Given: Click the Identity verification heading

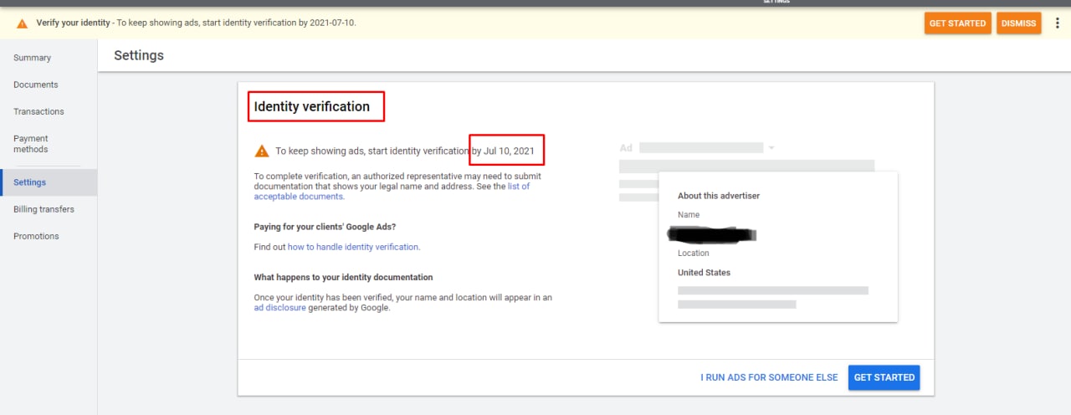Looking at the screenshot, I should click(x=312, y=106).
